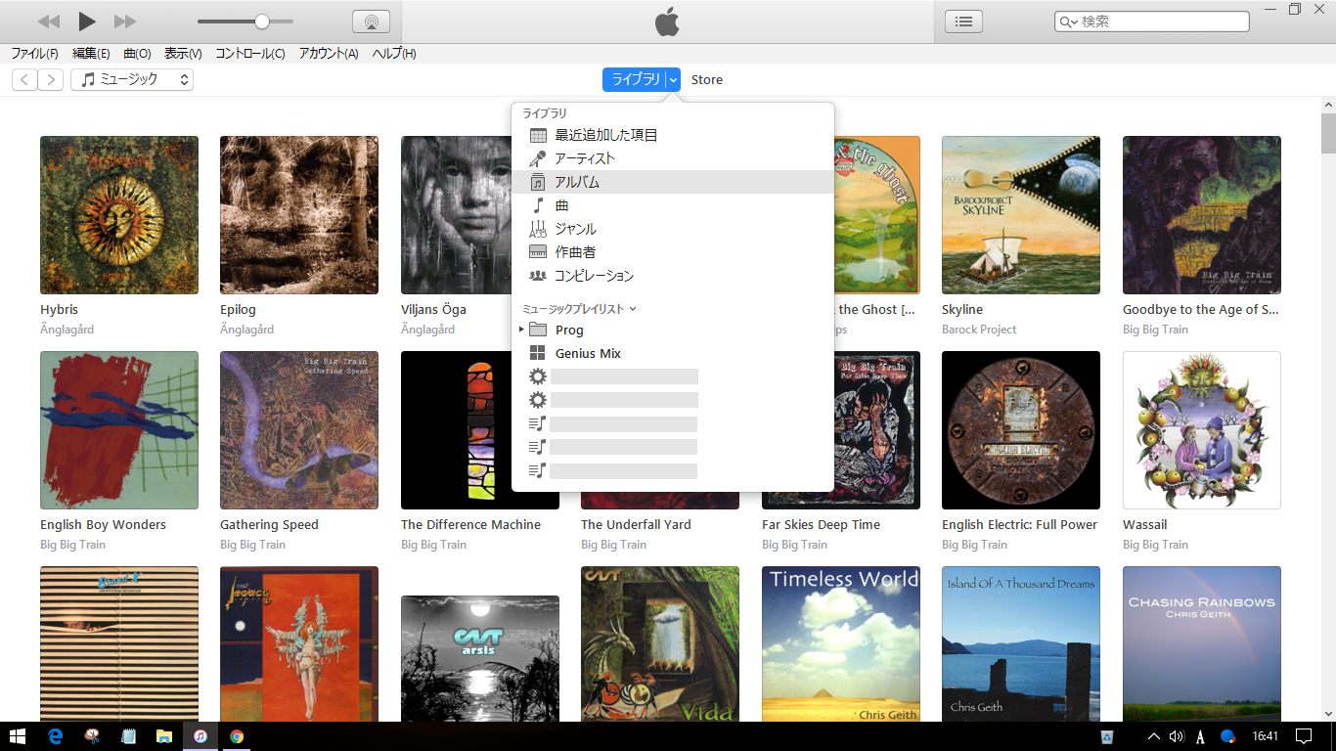
Task: Select 作曲者 in the library menu
Action: (673, 252)
